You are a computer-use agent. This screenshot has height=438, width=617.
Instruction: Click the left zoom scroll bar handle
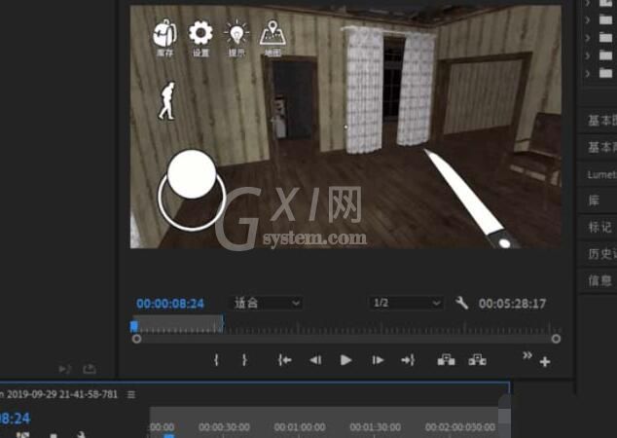(x=136, y=339)
